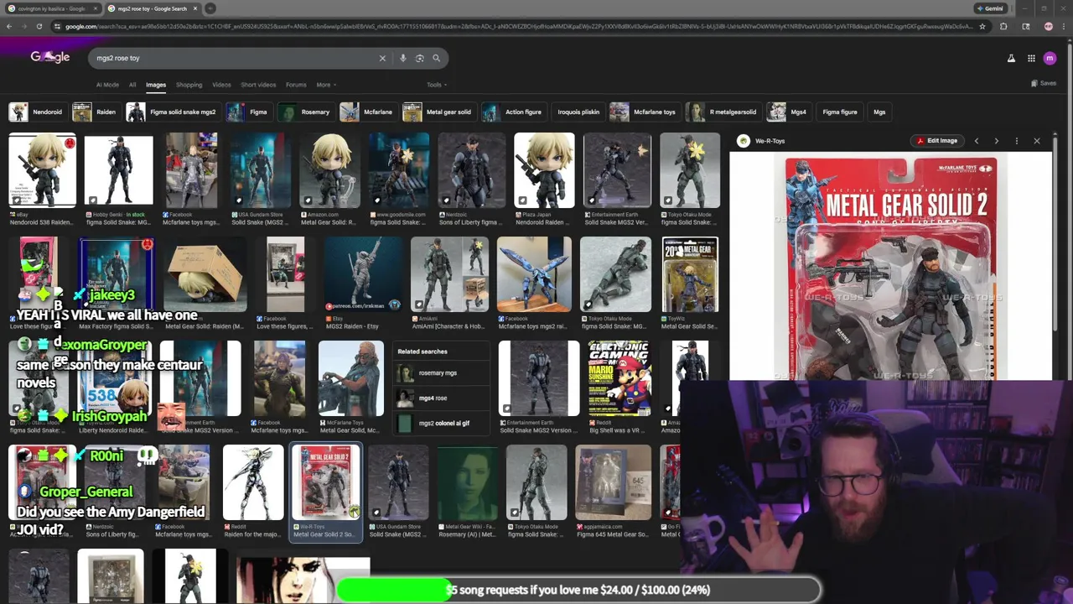Switch to the Short videos tab
The height and width of the screenshot is (604, 1073).
(258, 85)
